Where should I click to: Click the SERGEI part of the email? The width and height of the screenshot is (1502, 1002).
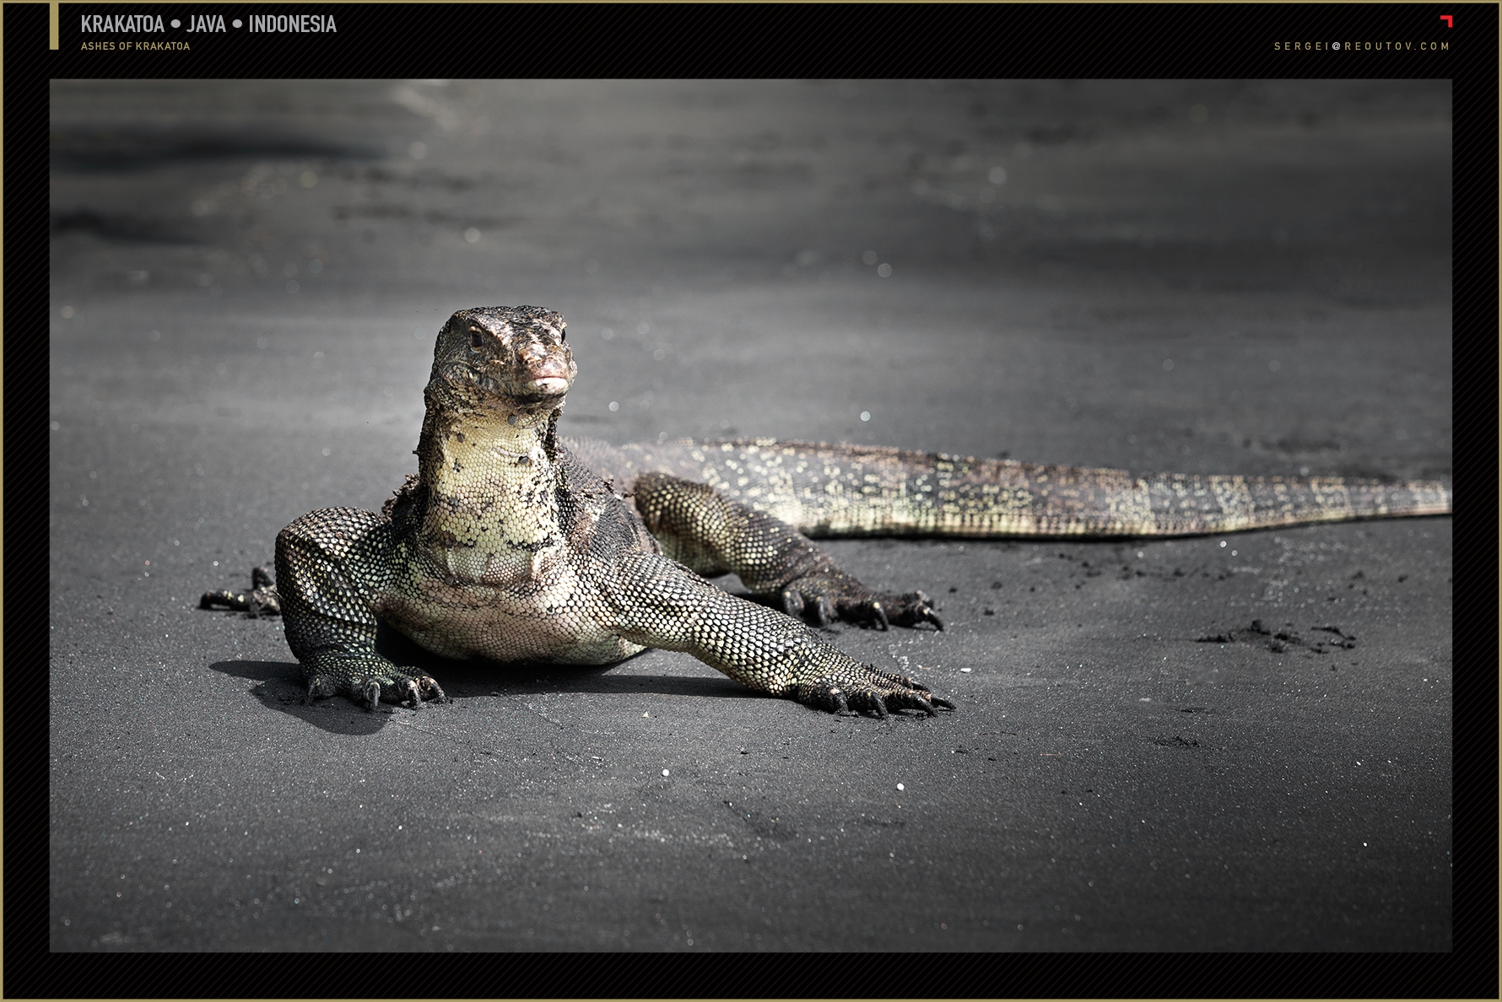tap(1301, 46)
